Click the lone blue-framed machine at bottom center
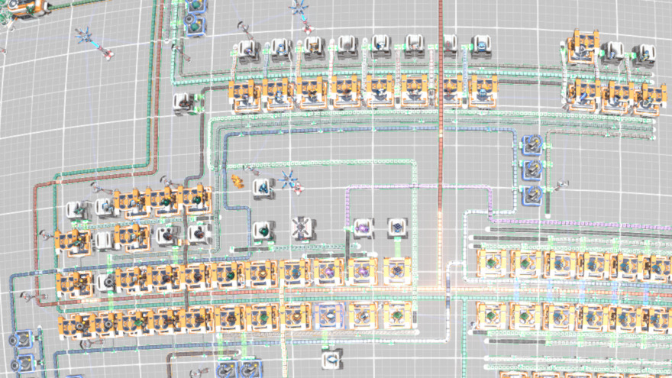The image size is (672, 378). (331, 358)
